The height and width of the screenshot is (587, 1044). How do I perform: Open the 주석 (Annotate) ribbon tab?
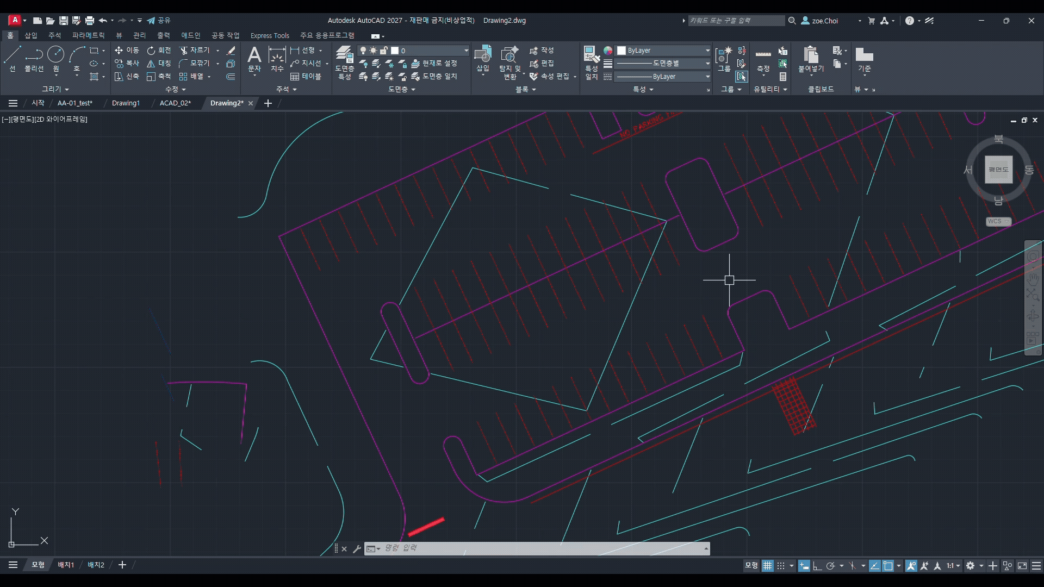(54, 35)
